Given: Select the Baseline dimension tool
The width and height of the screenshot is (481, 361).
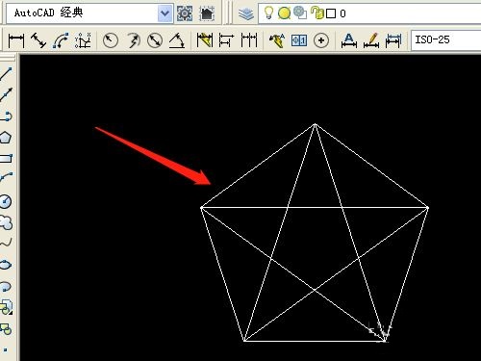Looking at the screenshot, I should pos(226,40).
